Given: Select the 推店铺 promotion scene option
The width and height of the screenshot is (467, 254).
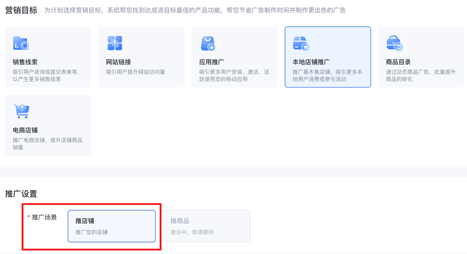Looking at the screenshot, I should tap(112, 226).
